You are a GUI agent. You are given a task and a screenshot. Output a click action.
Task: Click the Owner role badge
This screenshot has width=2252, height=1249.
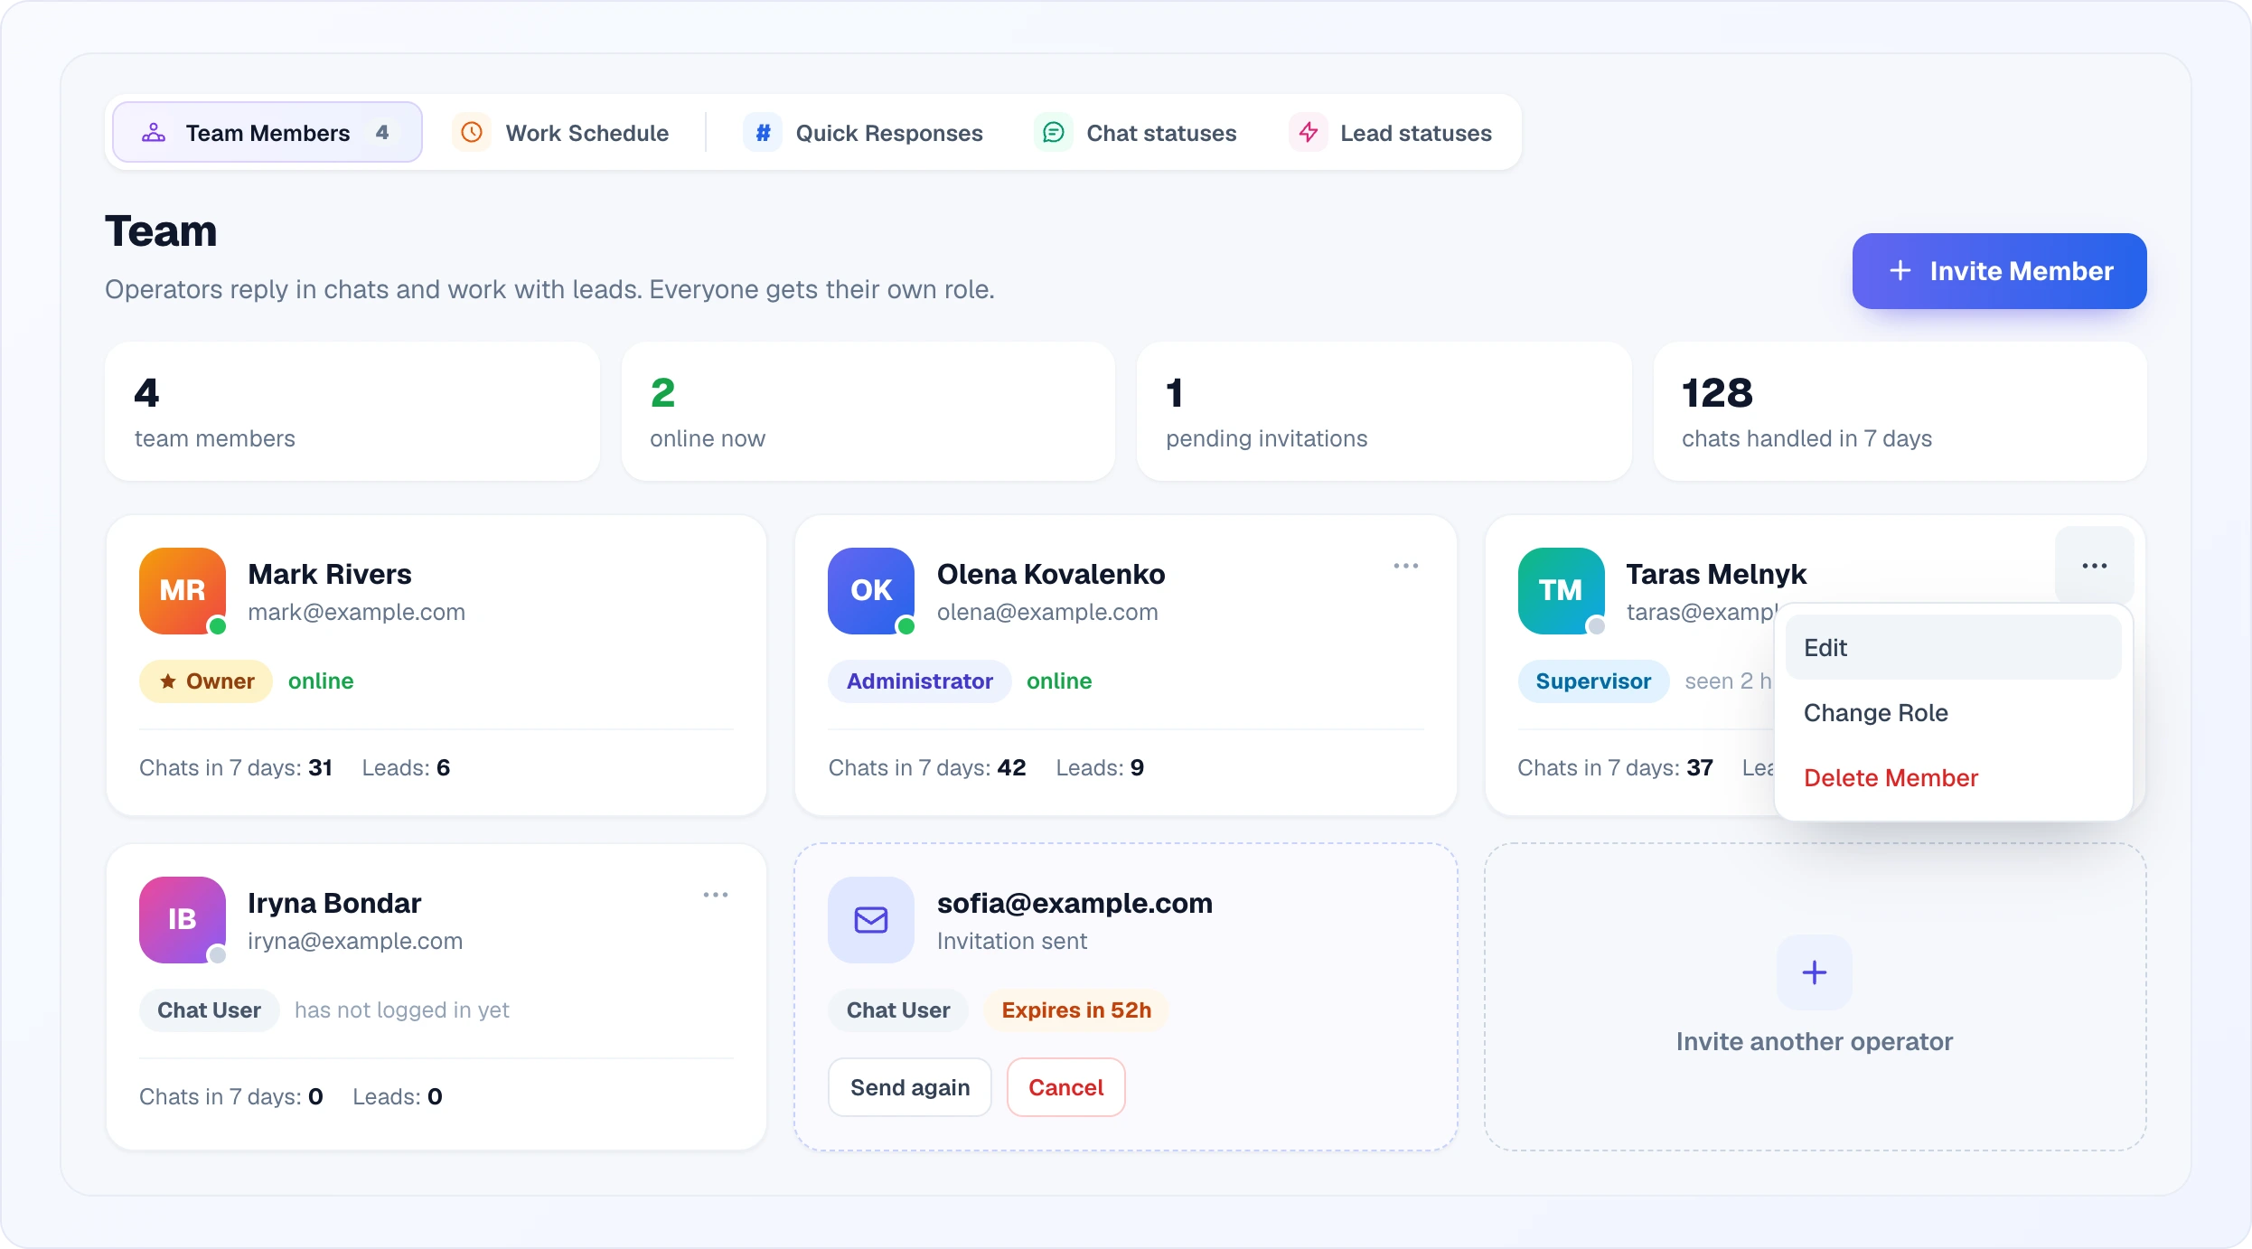click(206, 681)
